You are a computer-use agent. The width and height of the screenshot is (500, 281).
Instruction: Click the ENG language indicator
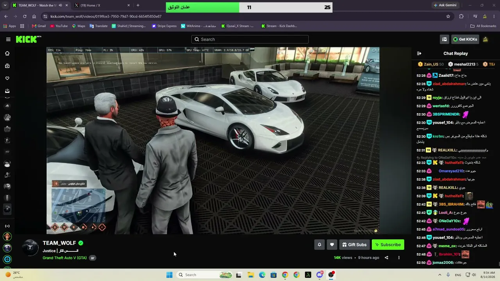click(458, 275)
